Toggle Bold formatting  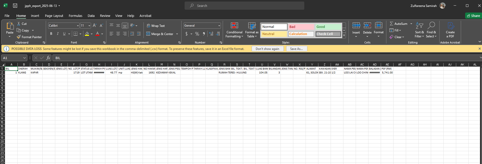coord(51,34)
